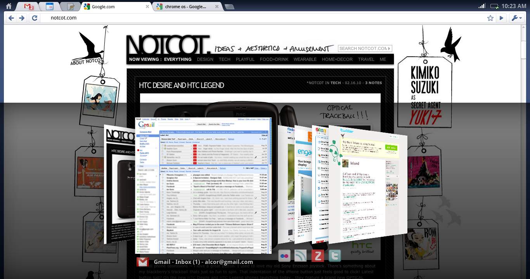This screenshot has width=530, height=279.
Task: Open the HOME+DECOR category
Action: pyautogui.click(x=337, y=59)
